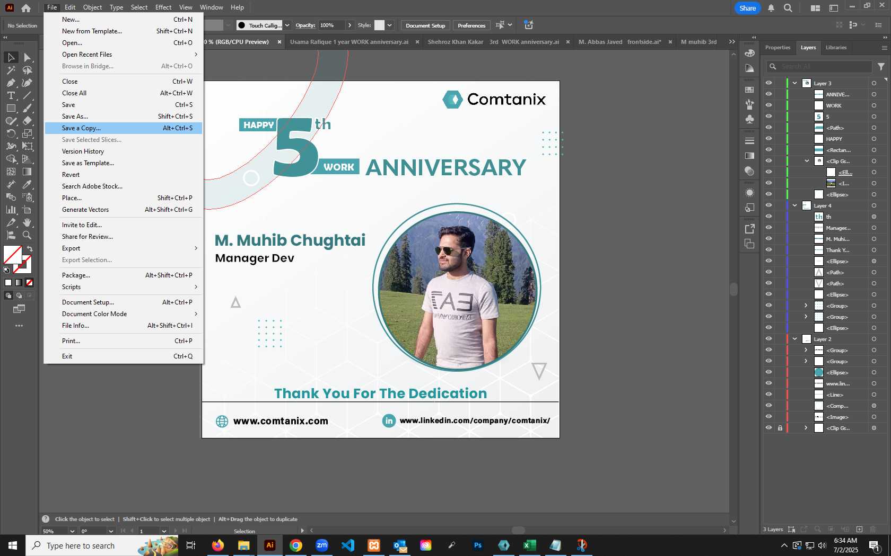
Task: Hide the HAPPY layer eye
Action: click(x=768, y=139)
